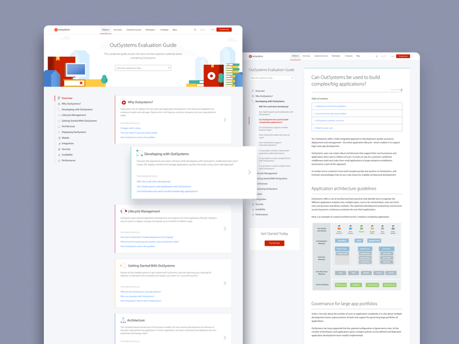459x344 pixels.
Task: Click Lifecycle Management icon in overview sidebar
Action: click(x=59, y=115)
